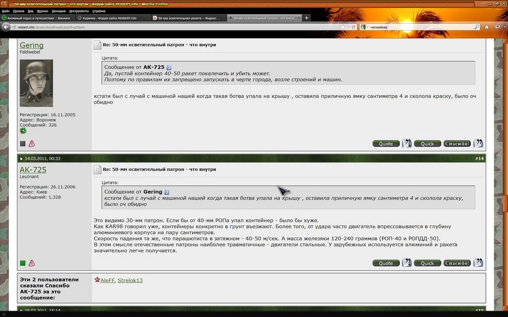
Task: Click Quick reply button on AK-725's post
Action: coord(427,263)
